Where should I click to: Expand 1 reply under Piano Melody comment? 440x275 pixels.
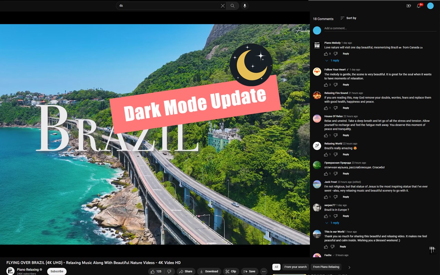332,60
